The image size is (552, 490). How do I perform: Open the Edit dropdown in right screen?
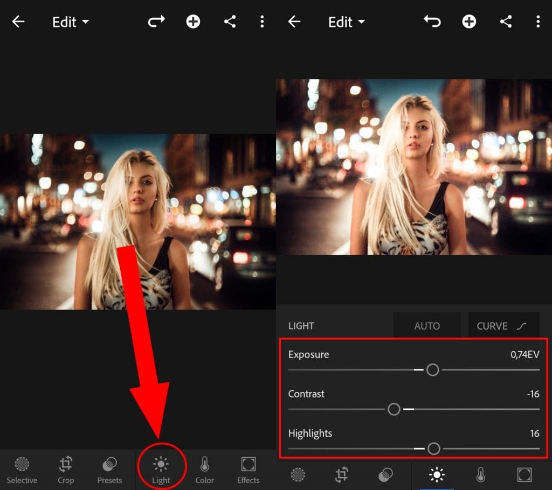[347, 22]
